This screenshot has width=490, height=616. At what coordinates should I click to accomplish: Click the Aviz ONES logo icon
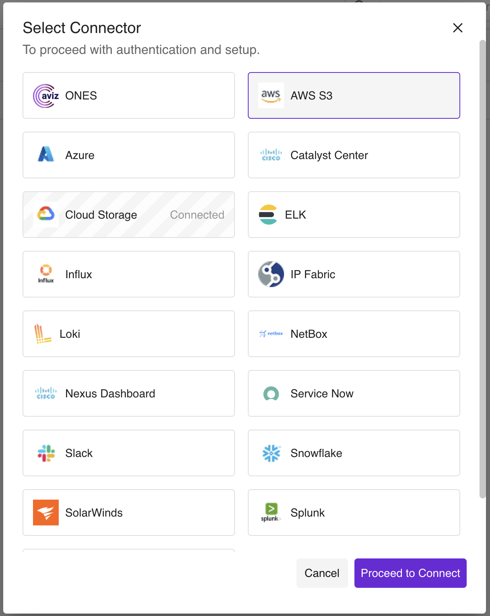coord(46,96)
